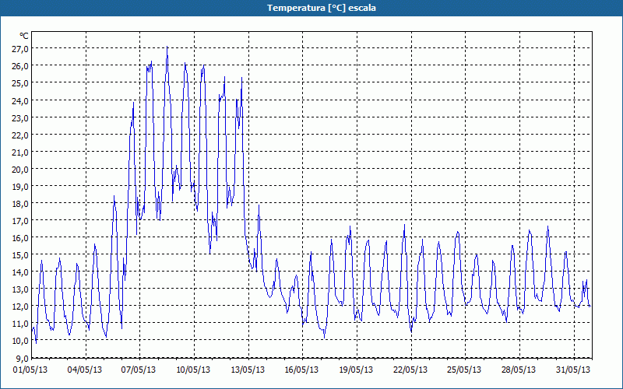Image resolution: width=623 pixels, height=389 pixels.
Task: Select the 12,0 axis value
Action: coord(20,306)
